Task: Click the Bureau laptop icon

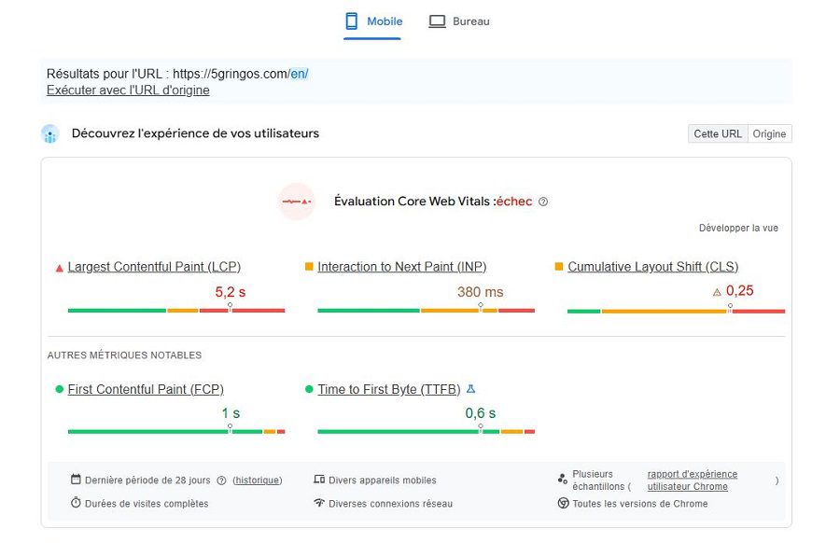Action: point(437,21)
